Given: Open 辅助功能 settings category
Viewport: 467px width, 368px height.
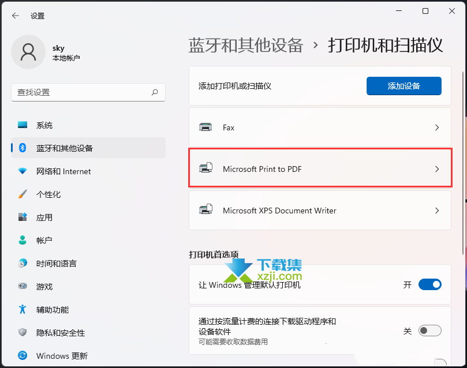Looking at the screenshot, I should pos(88,309).
